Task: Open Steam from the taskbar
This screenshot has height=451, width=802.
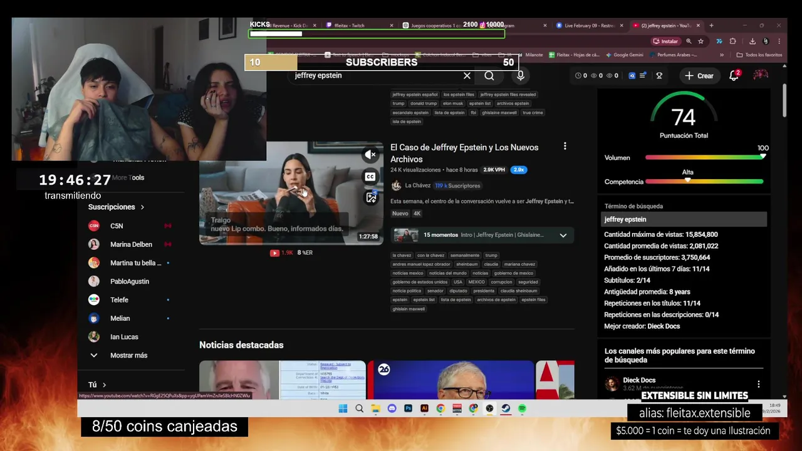Action: coord(506,408)
